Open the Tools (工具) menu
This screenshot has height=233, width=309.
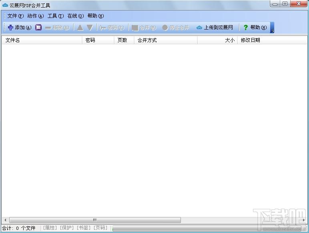coord(56,16)
